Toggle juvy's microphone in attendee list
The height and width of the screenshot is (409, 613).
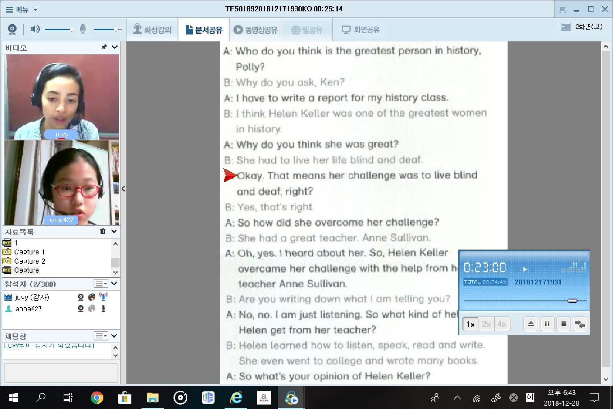[x=103, y=297]
